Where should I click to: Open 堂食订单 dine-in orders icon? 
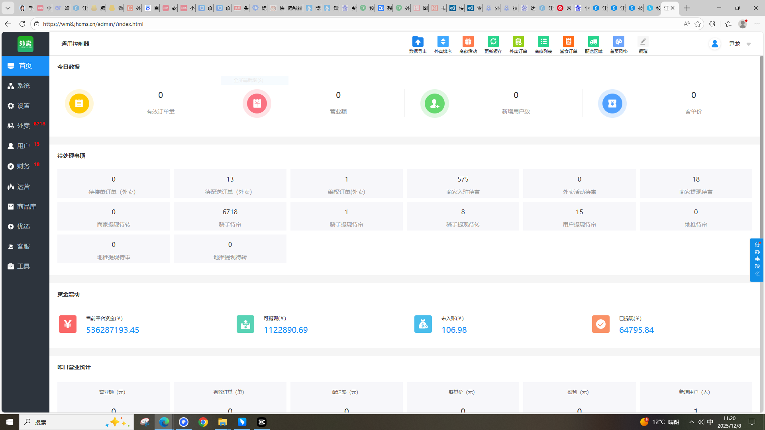[x=568, y=42]
